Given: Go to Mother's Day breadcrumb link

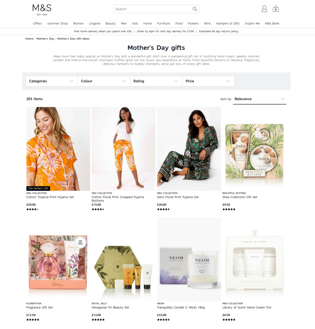Looking at the screenshot, I should (45, 39).
